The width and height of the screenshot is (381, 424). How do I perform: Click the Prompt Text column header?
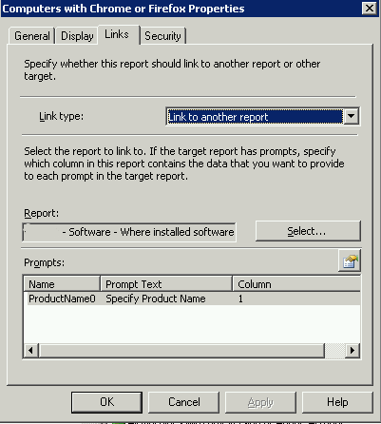[x=166, y=284]
